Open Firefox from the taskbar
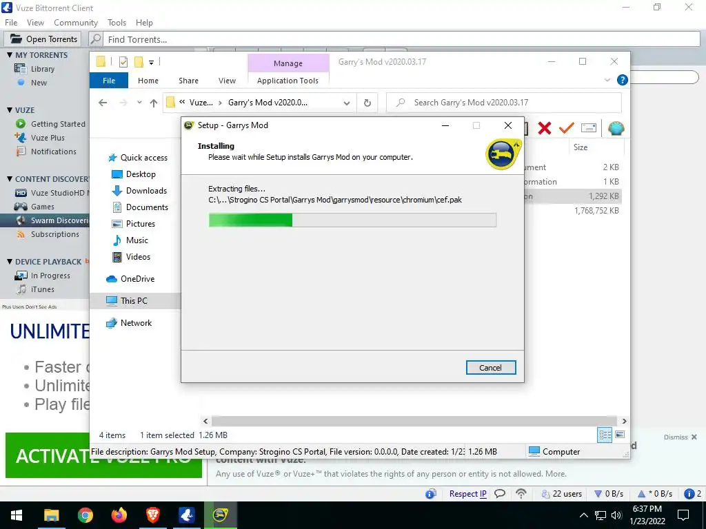This screenshot has width=706, height=529. [119, 515]
